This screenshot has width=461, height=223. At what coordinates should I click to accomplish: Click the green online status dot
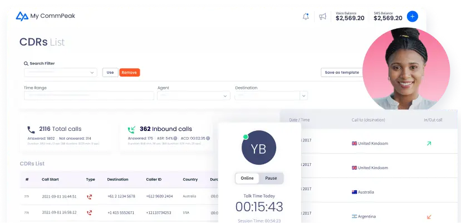click(246, 137)
